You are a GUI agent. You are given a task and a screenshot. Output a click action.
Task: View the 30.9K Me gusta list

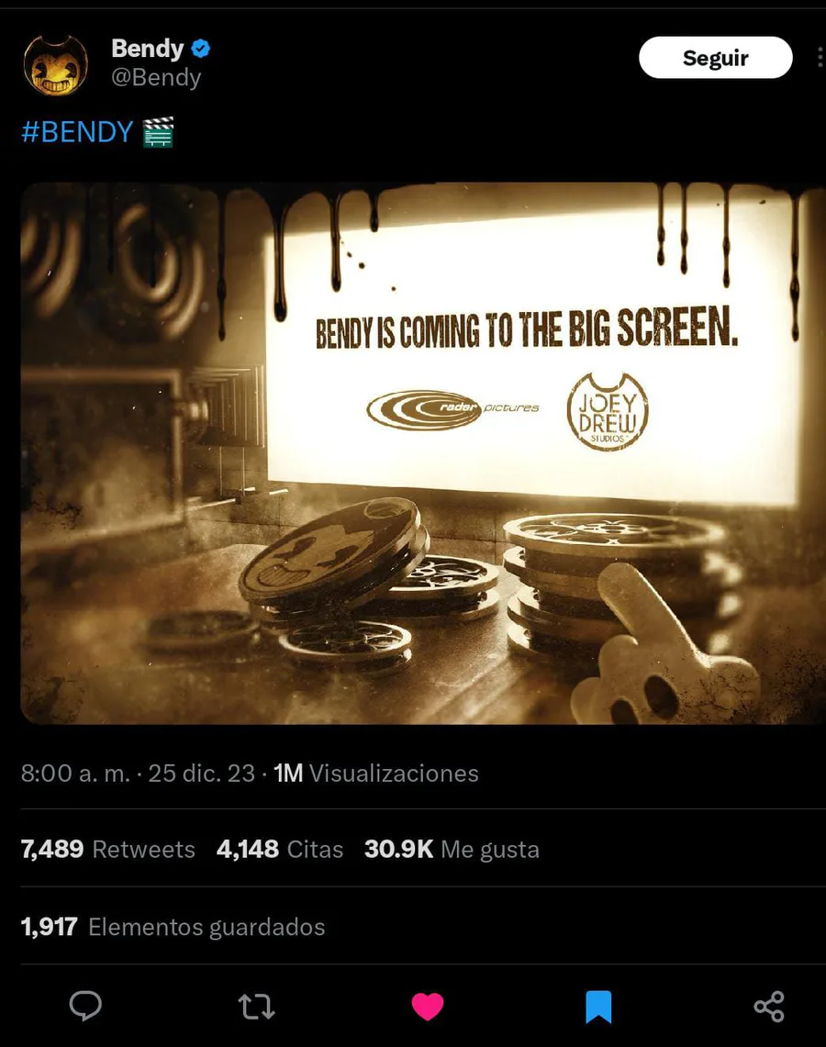pos(452,849)
